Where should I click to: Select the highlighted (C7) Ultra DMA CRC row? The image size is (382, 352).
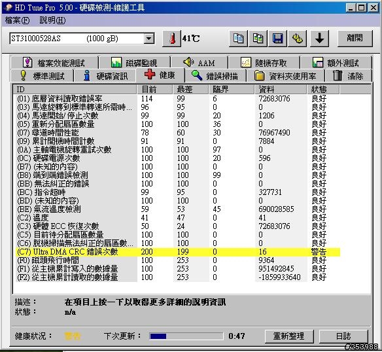(x=178, y=252)
